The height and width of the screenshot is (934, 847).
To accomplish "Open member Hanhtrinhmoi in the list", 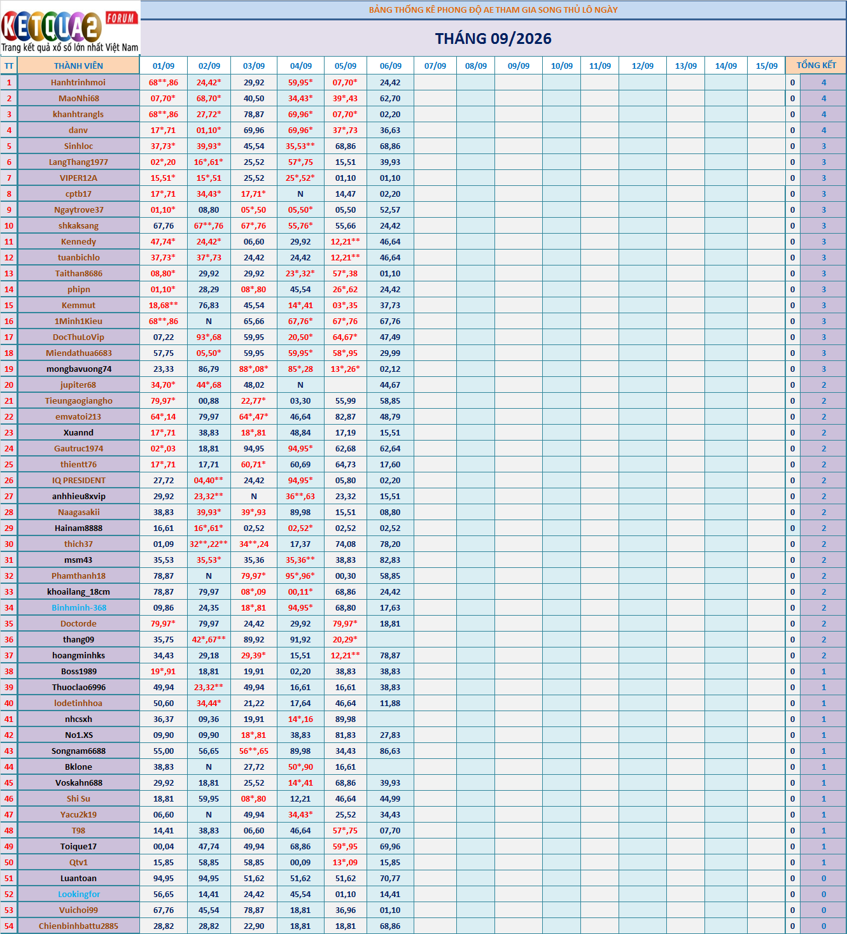I will pos(78,82).
